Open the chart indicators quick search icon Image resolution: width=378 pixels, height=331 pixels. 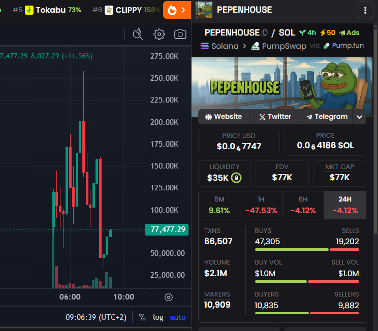(x=138, y=34)
